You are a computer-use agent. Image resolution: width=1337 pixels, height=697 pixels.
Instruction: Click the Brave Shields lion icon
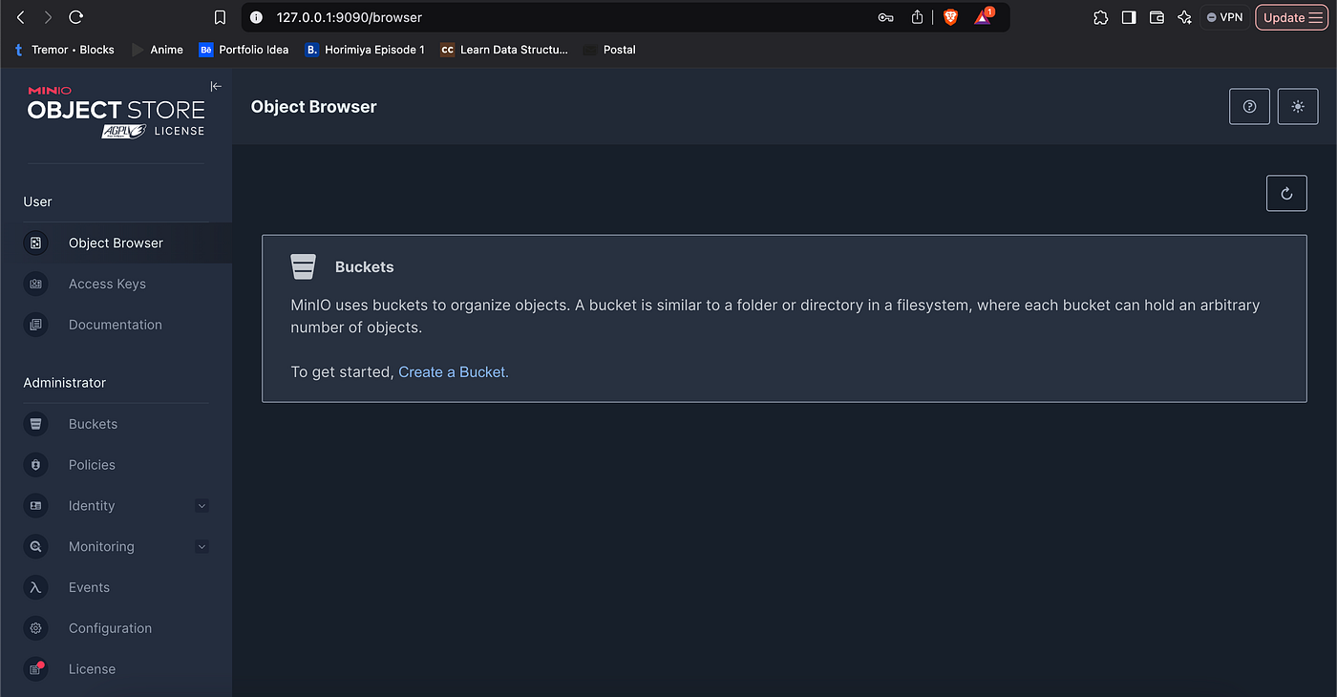(x=950, y=17)
